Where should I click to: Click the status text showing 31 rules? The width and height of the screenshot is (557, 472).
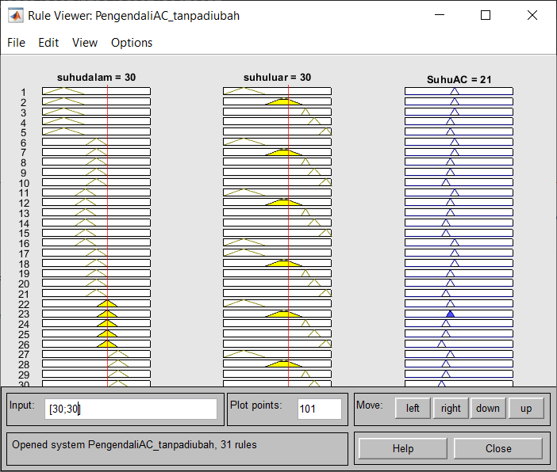pos(134,445)
